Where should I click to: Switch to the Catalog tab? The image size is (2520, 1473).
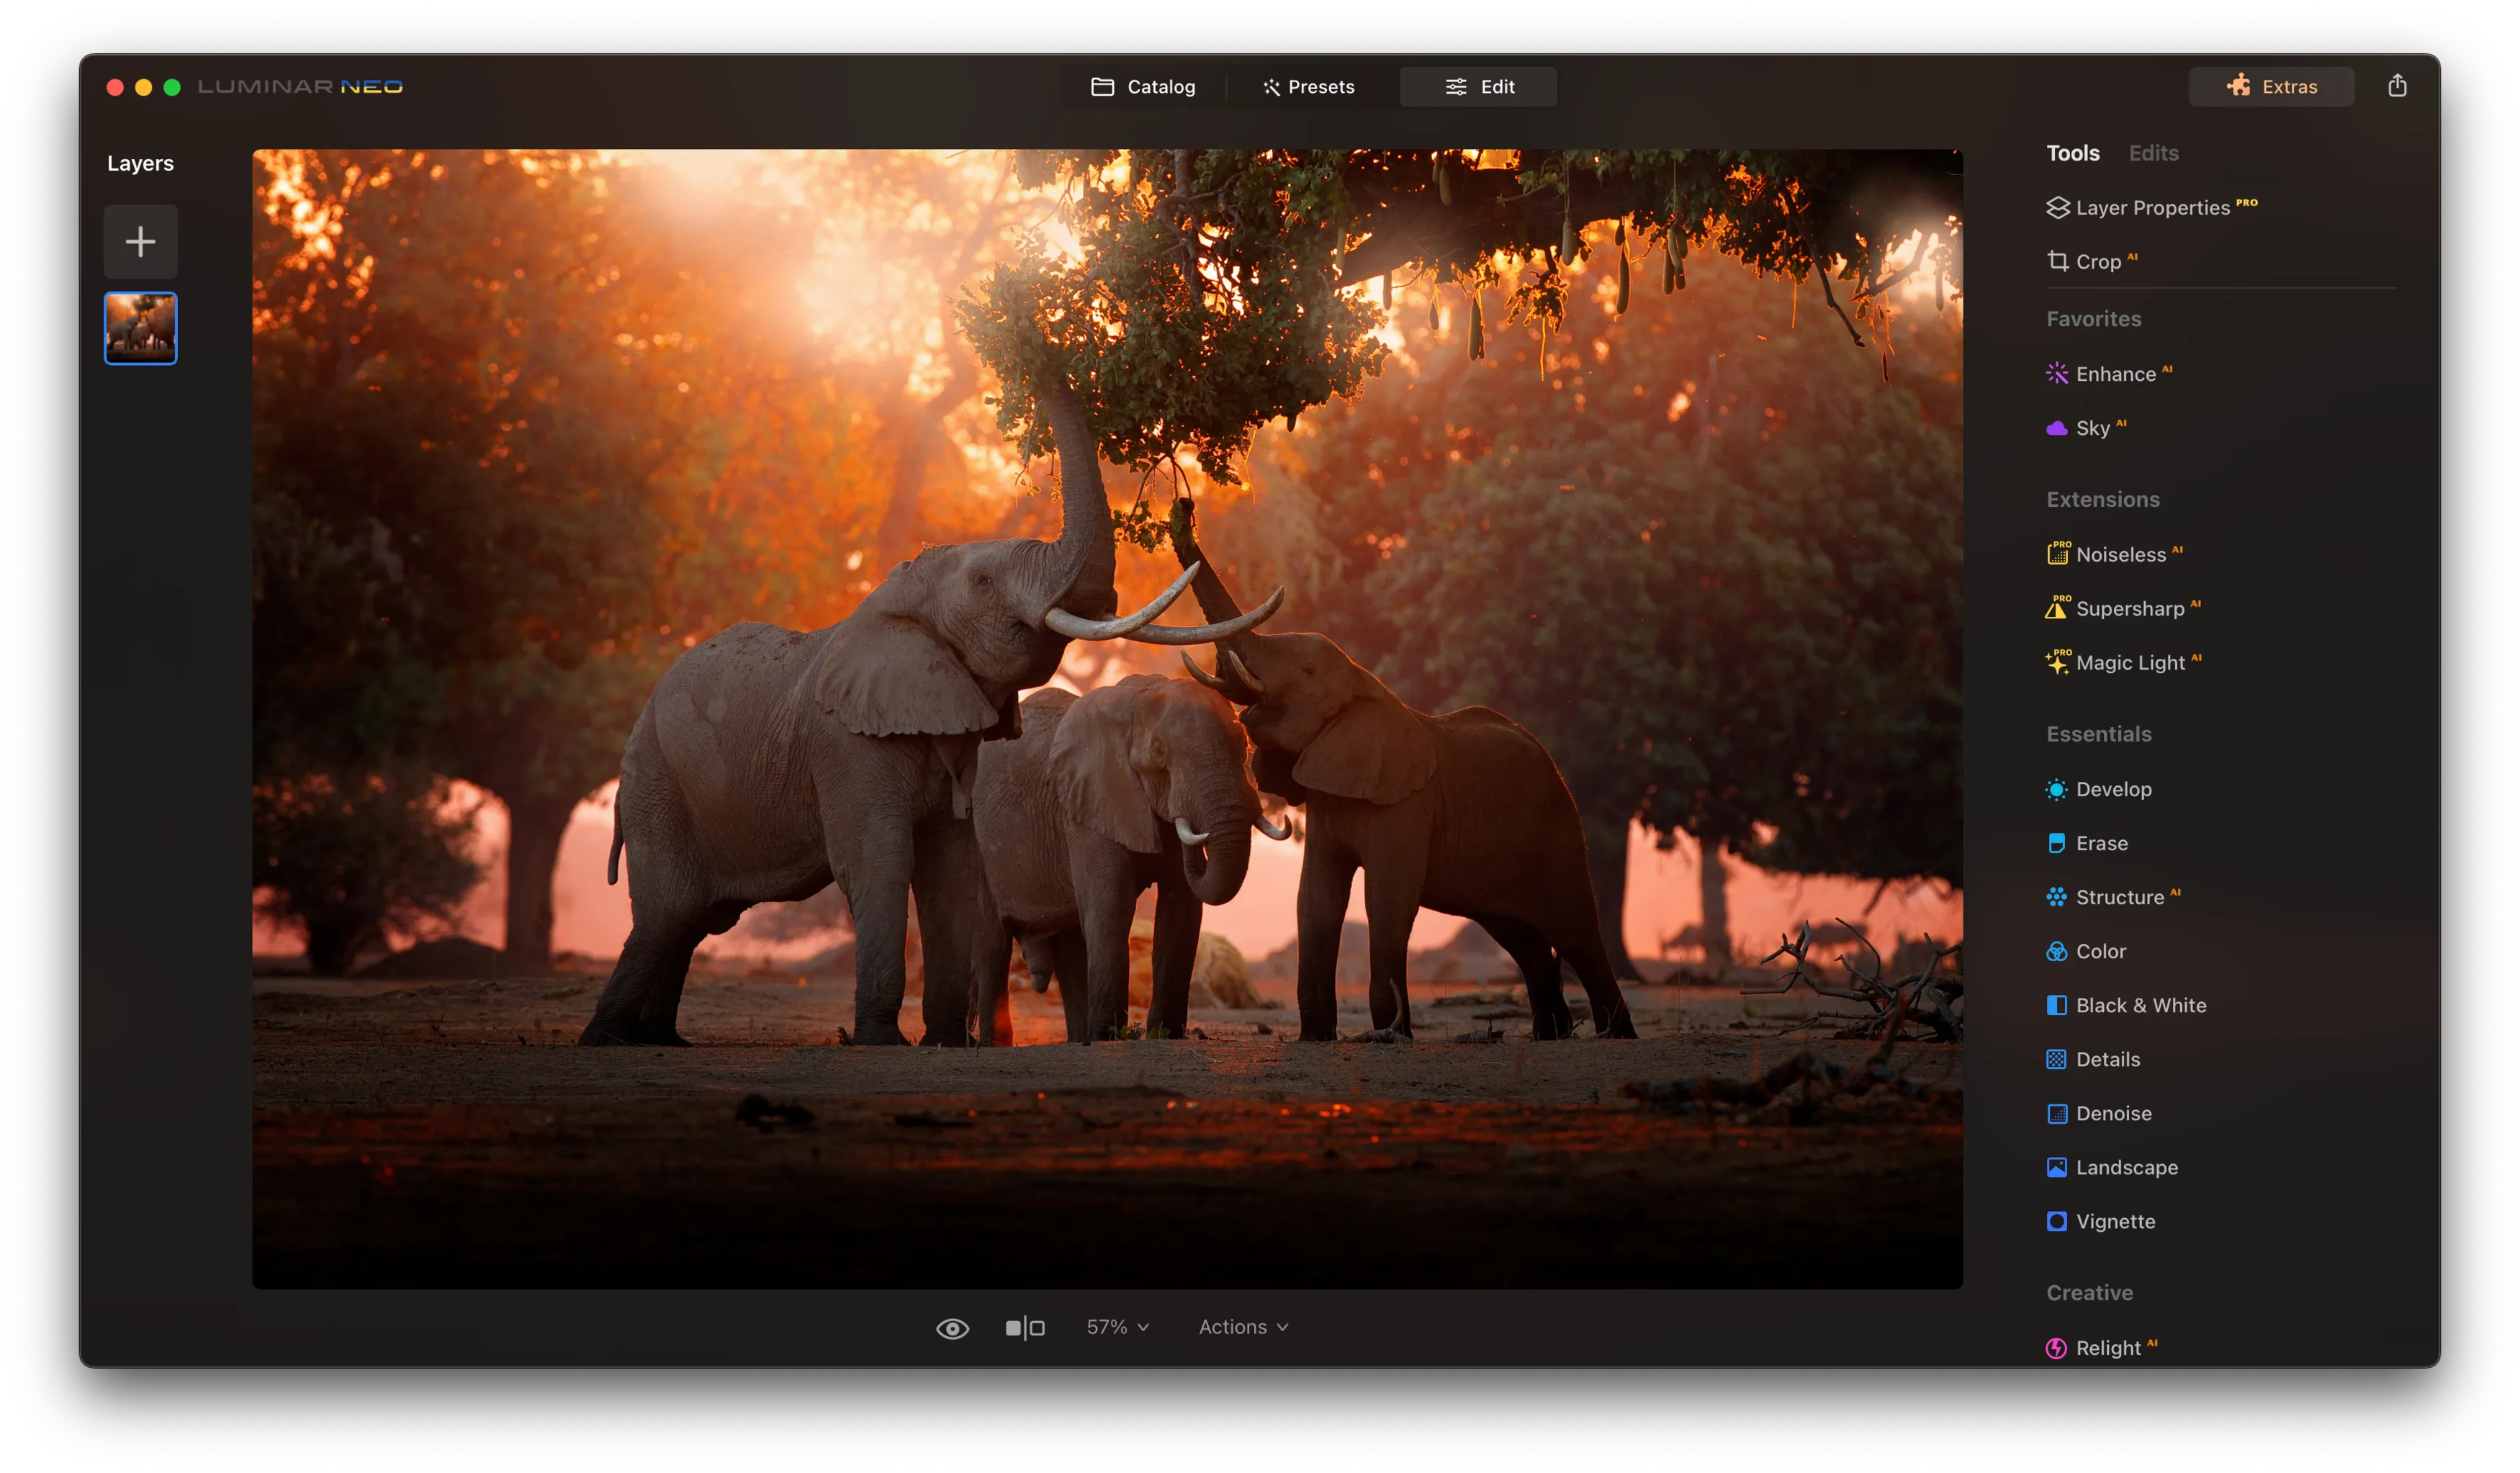(1143, 87)
